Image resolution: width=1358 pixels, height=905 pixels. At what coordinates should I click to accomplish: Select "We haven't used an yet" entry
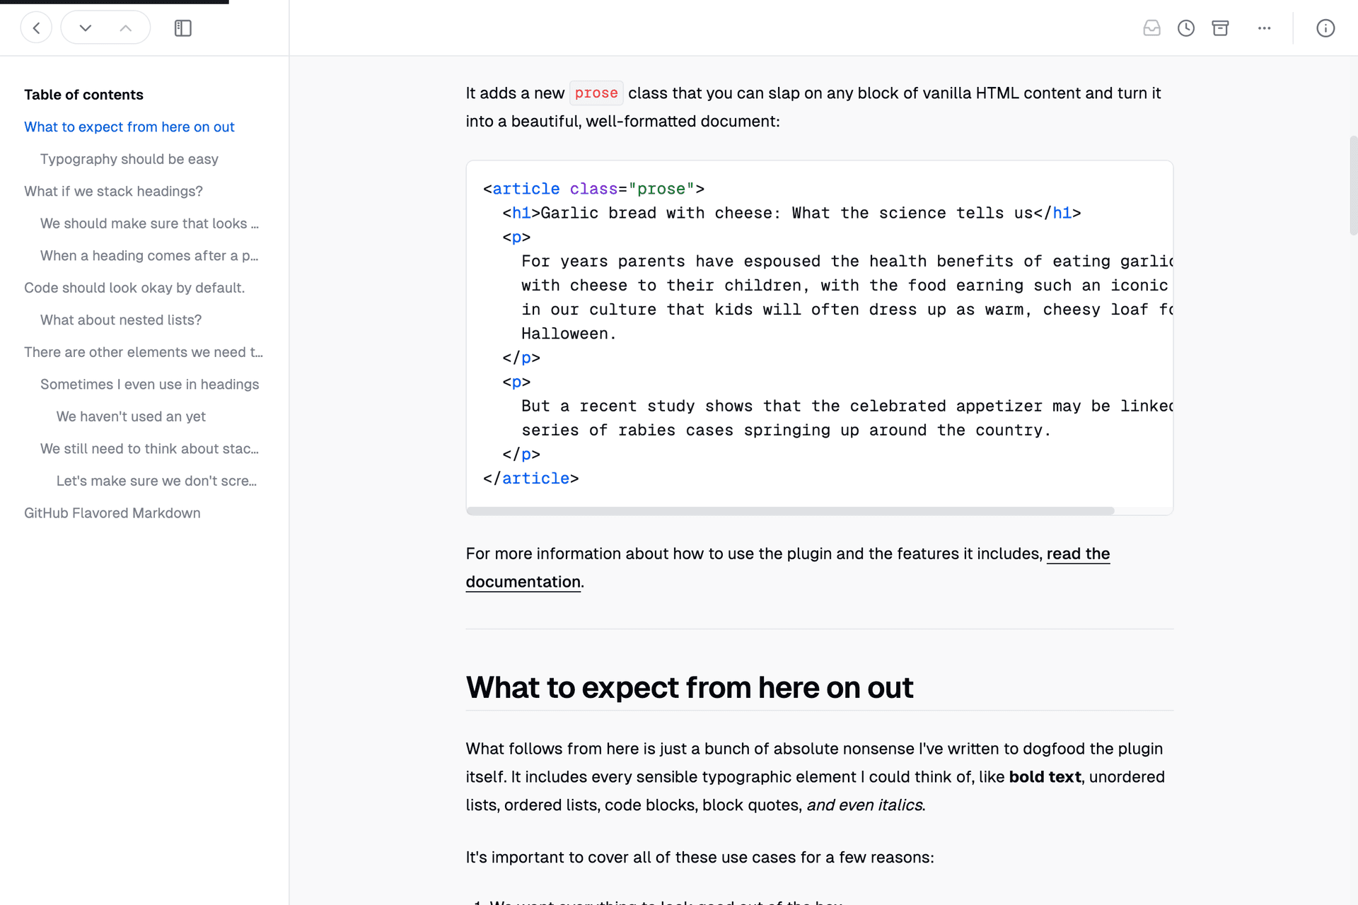tap(131, 417)
